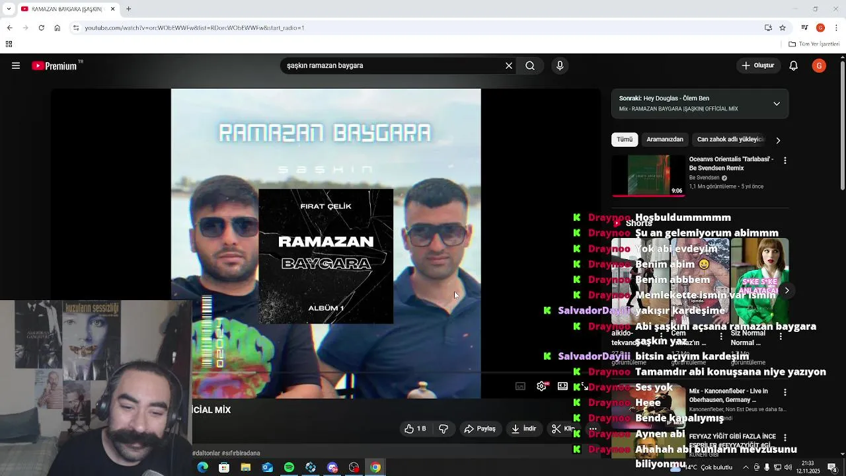Open Microsoft Store from taskbar
846x476 pixels.
coord(224,467)
